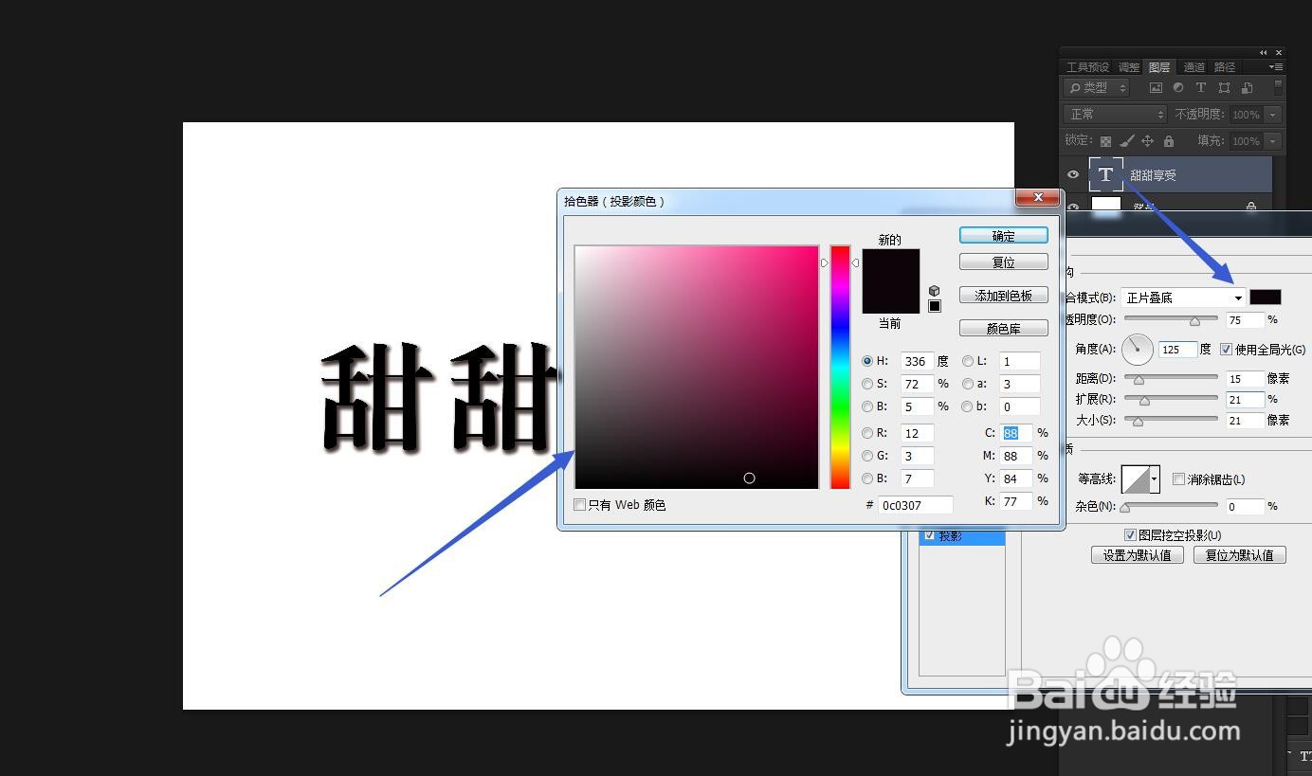Filter layers by adjustment layer kind

tap(1178, 87)
